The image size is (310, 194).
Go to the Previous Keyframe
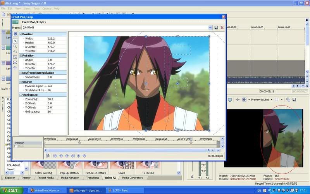(x=61, y=156)
